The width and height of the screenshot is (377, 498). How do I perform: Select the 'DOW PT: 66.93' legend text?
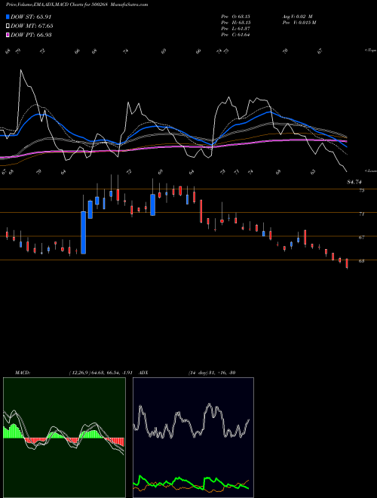tap(31, 35)
